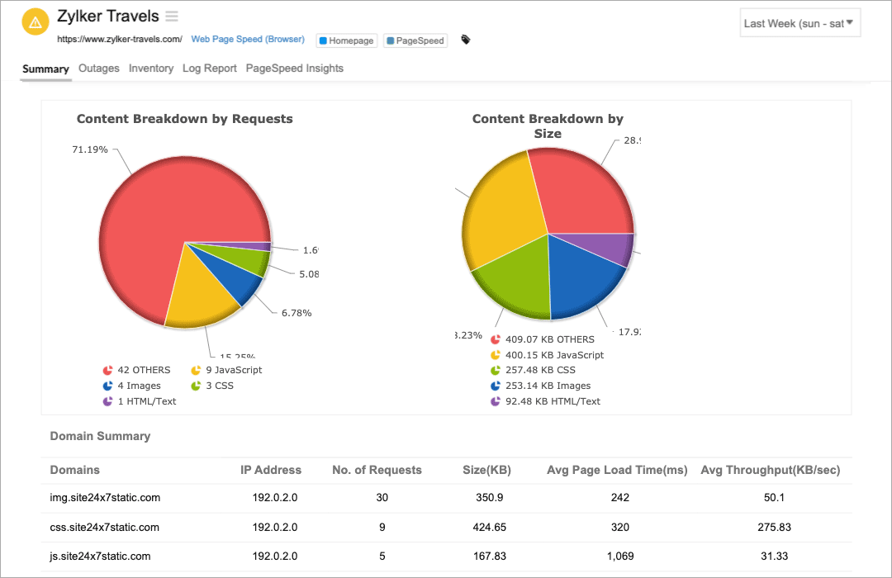Toggle the 409.07 KB OTHERS legend entry
The width and height of the screenshot is (892, 578).
[545, 339]
